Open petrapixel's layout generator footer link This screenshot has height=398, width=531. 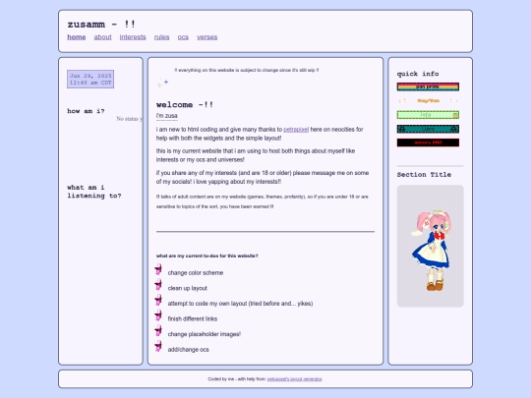tap(295, 379)
